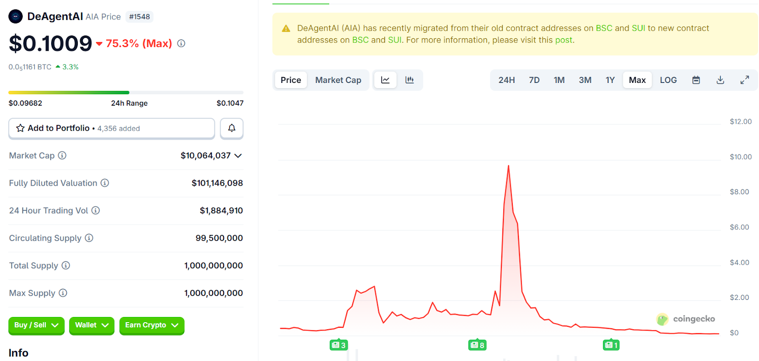Click the news marker labeled 8
This screenshot has height=361, width=759.
point(477,345)
